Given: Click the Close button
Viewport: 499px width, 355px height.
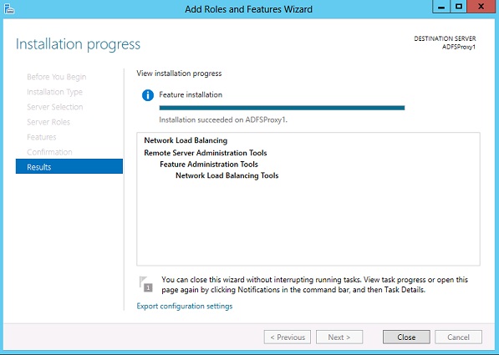Looking at the screenshot, I should [406, 337].
